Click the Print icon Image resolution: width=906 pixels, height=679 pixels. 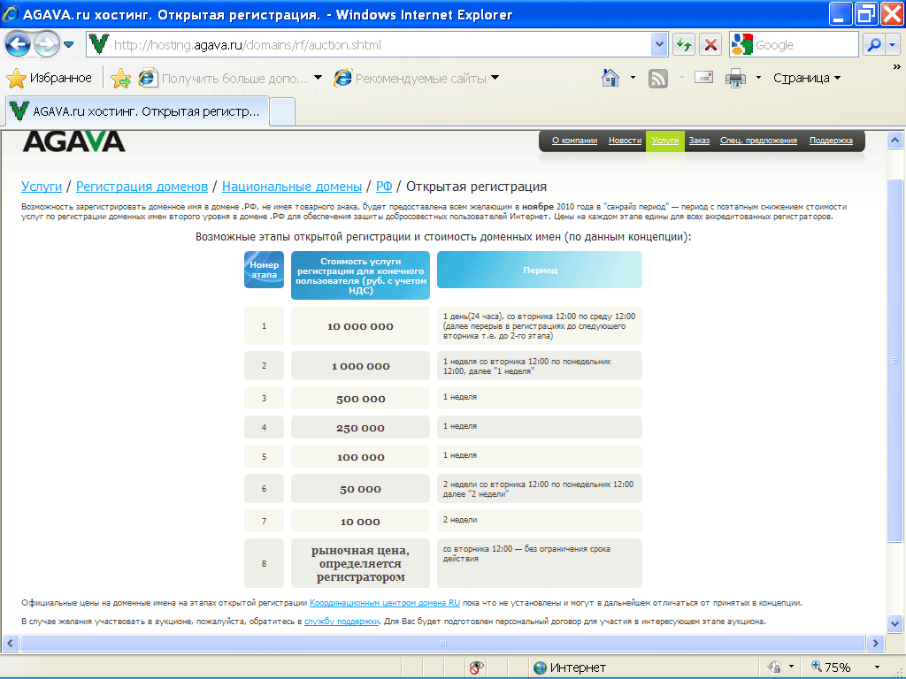pos(735,78)
